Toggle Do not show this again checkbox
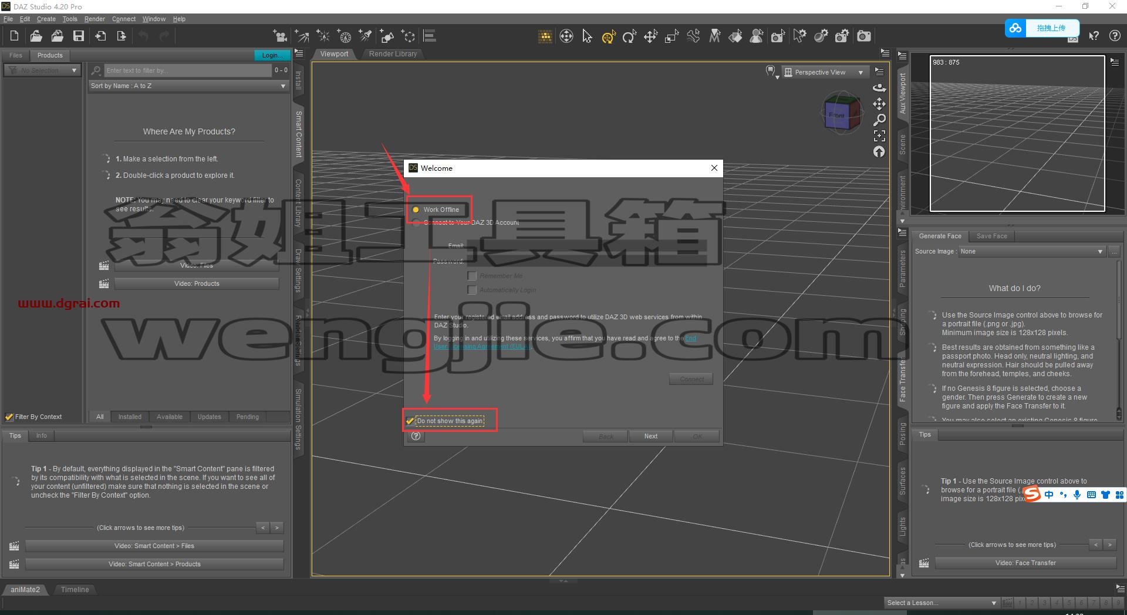The image size is (1127, 615). tap(410, 421)
